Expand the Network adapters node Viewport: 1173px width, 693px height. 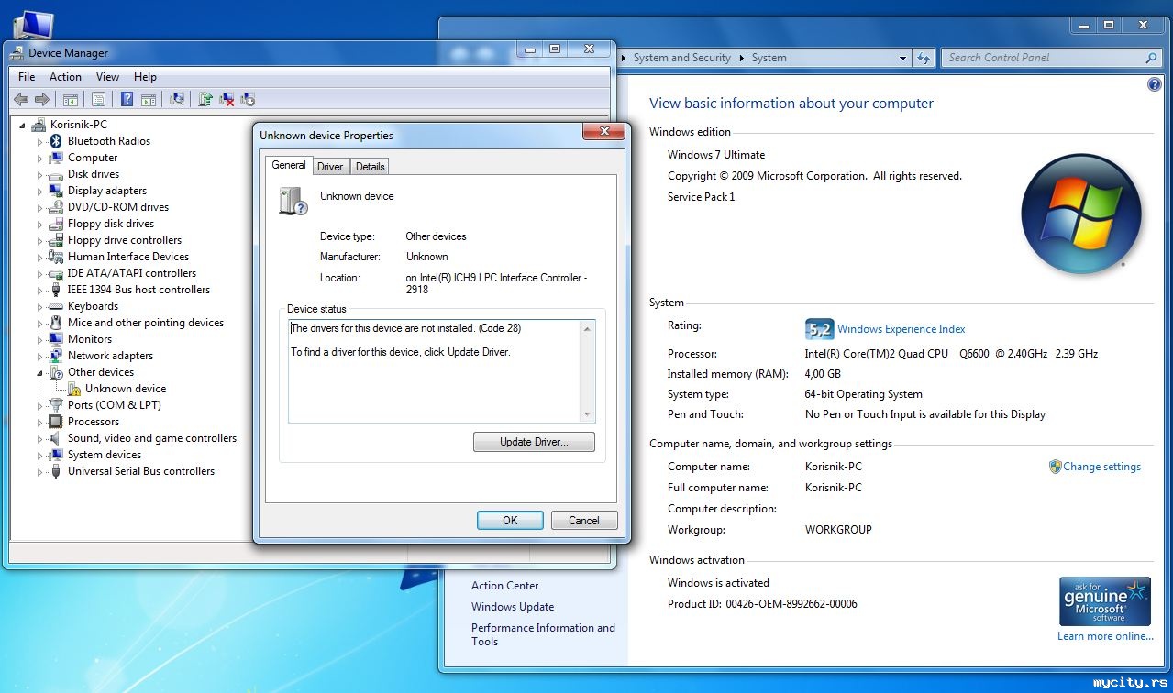coord(40,356)
